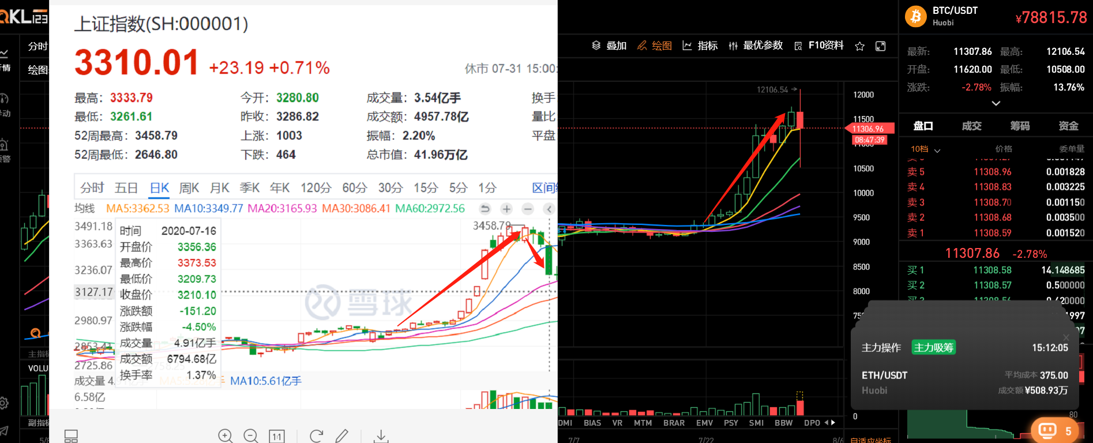The width and height of the screenshot is (1093, 443).
Task: Click the Bitcoin logo icon
Action: pyautogui.click(x=915, y=16)
